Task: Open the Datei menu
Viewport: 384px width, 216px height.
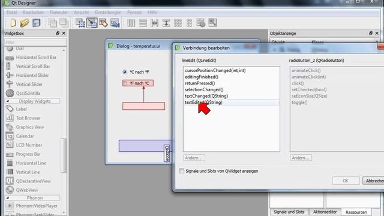Action: pos(11,12)
